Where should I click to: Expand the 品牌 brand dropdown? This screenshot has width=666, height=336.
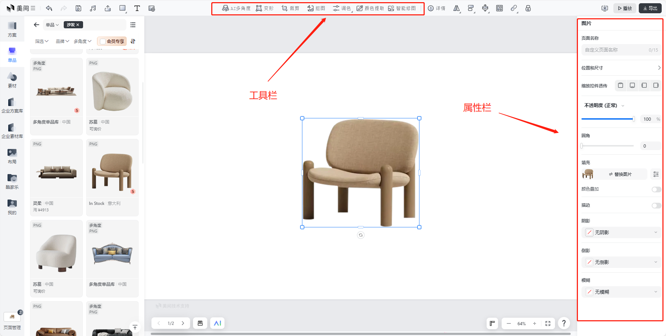point(62,41)
